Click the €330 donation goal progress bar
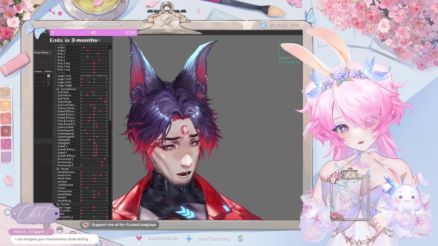The height and width of the screenshot is (246, 438). pyautogui.click(x=93, y=32)
